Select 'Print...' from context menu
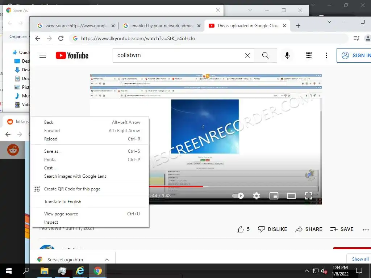The width and height of the screenshot is (371, 278). [x=90, y=160]
